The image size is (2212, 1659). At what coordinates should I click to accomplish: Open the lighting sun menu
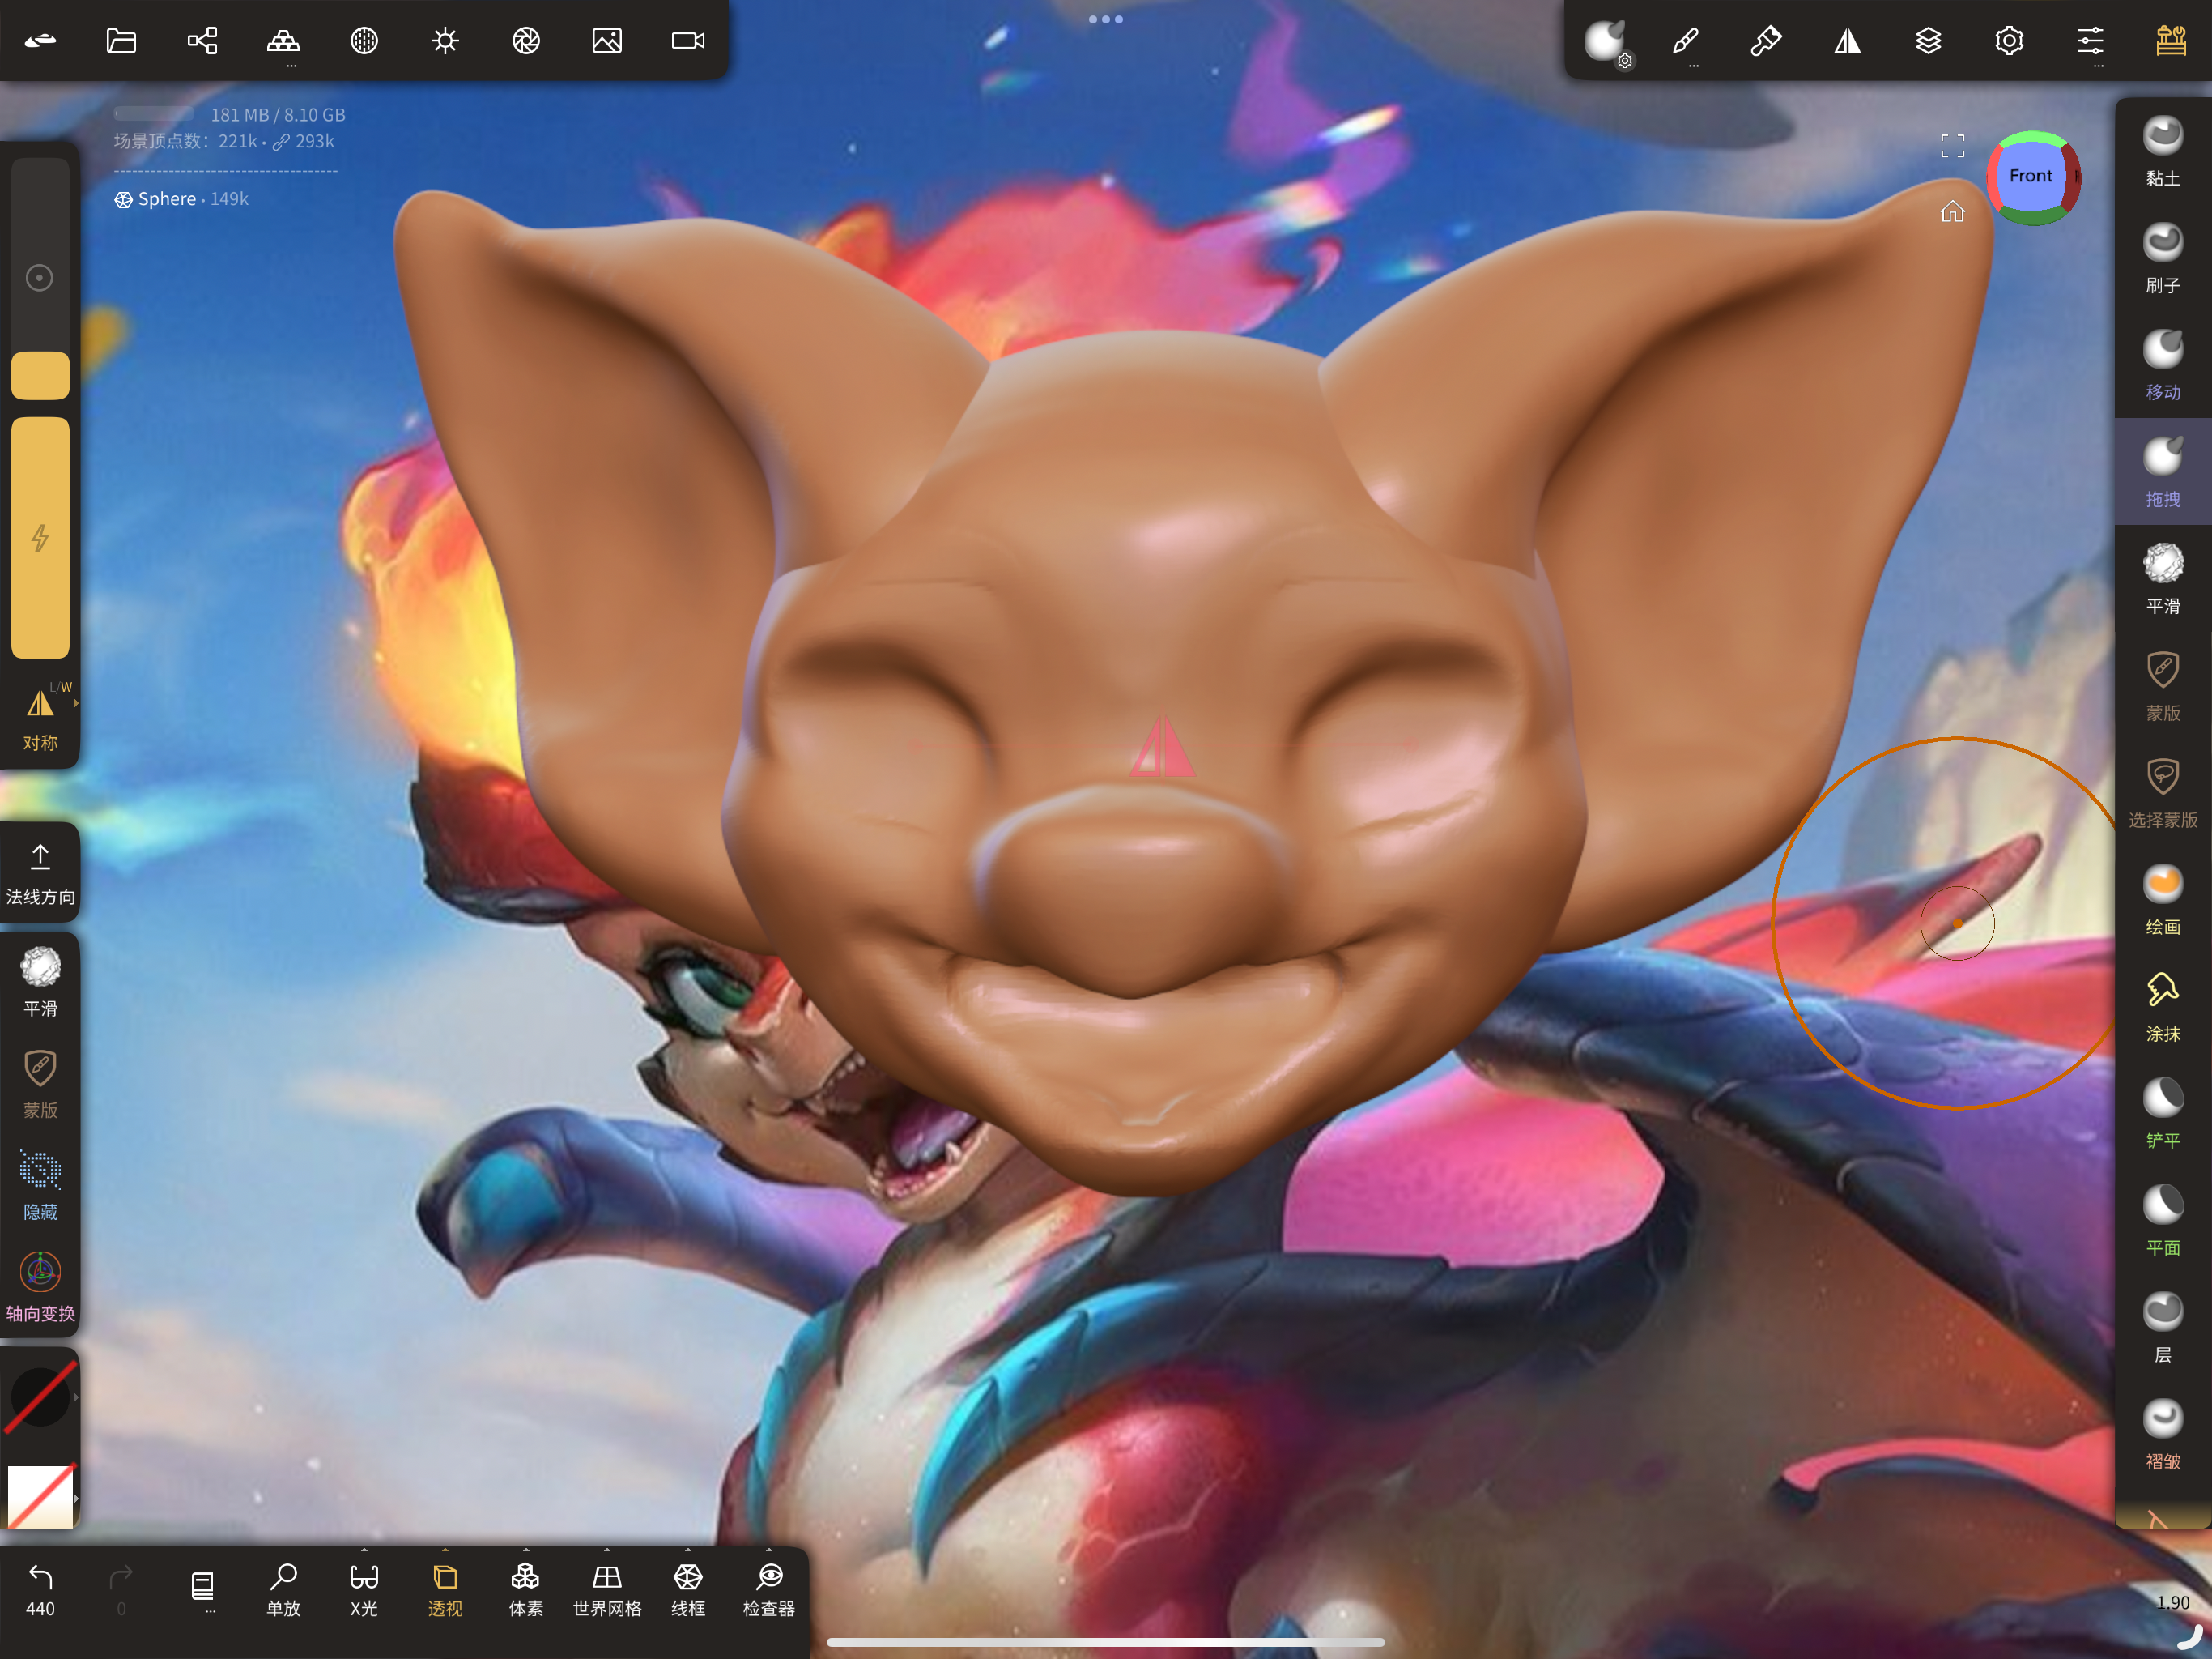pos(445,40)
